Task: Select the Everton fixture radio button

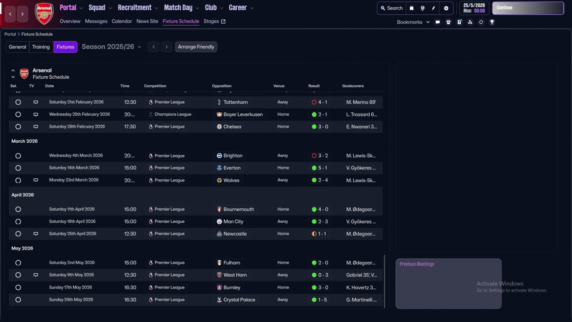Action: pyautogui.click(x=18, y=168)
